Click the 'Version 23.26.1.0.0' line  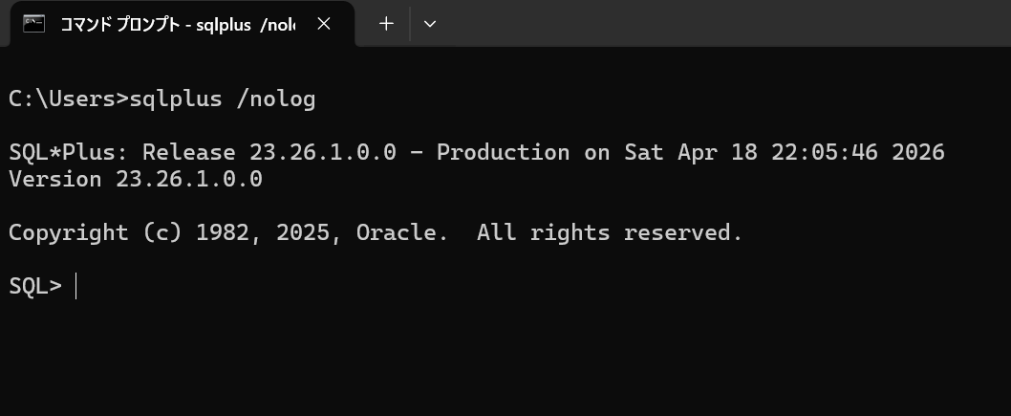pos(135,179)
